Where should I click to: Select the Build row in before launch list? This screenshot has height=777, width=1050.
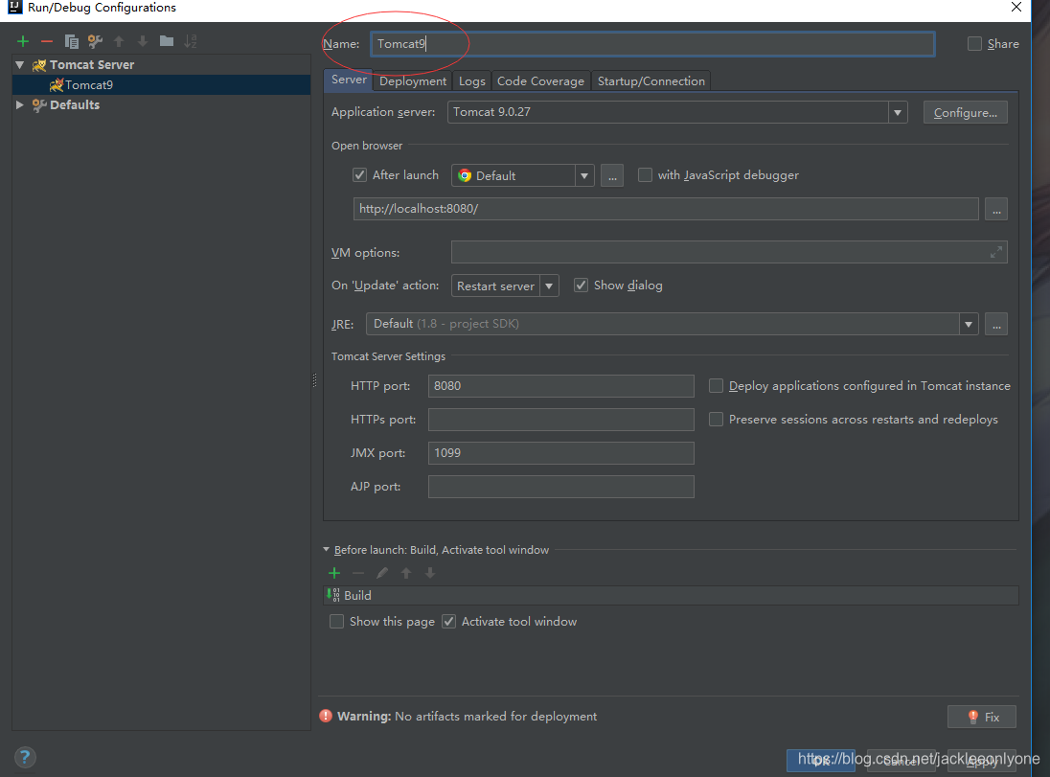(671, 595)
